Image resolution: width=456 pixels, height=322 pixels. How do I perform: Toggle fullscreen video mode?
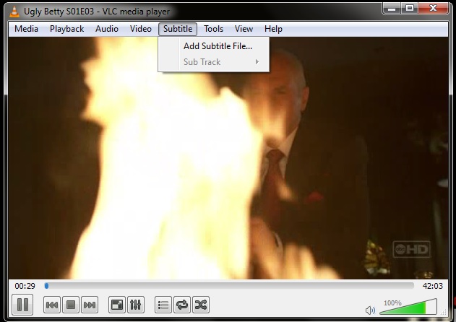coord(117,305)
